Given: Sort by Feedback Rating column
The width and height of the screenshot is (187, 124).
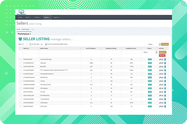Looking at the screenshot, I should point(111,48).
